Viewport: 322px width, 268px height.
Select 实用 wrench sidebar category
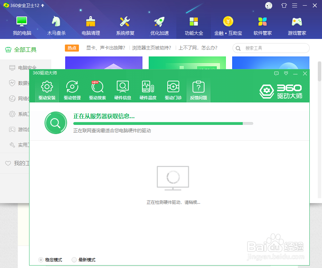point(19,145)
